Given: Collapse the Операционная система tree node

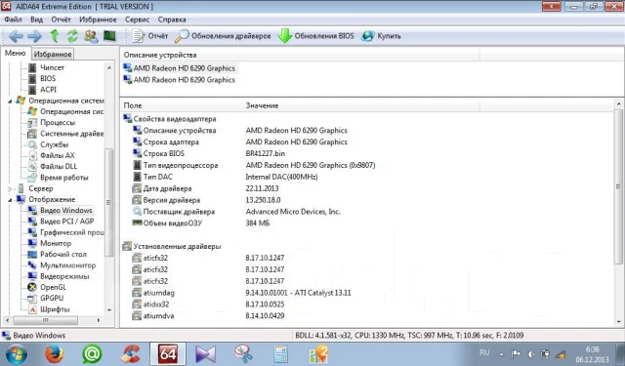Looking at the screenshot, I should 11,102.
